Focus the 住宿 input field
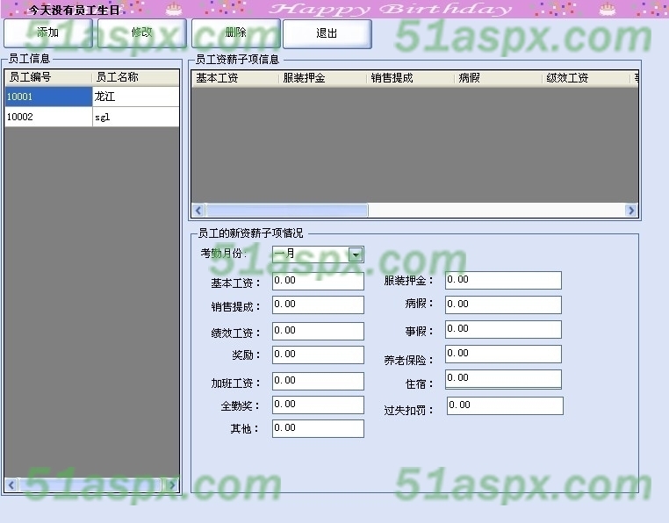The image size is (669, 523). pos(503,379)
